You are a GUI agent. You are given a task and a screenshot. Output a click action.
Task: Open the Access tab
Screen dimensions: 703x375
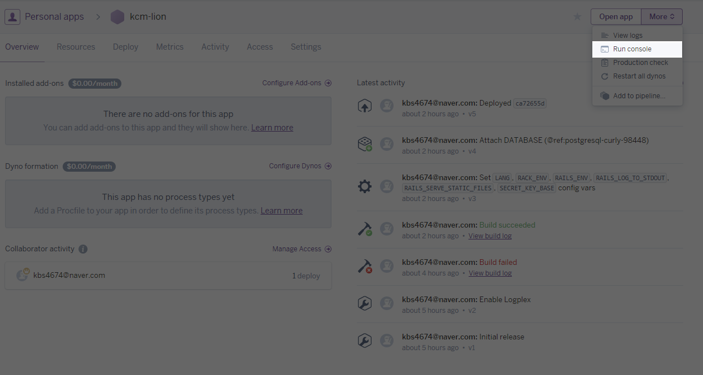pos(260,47)
